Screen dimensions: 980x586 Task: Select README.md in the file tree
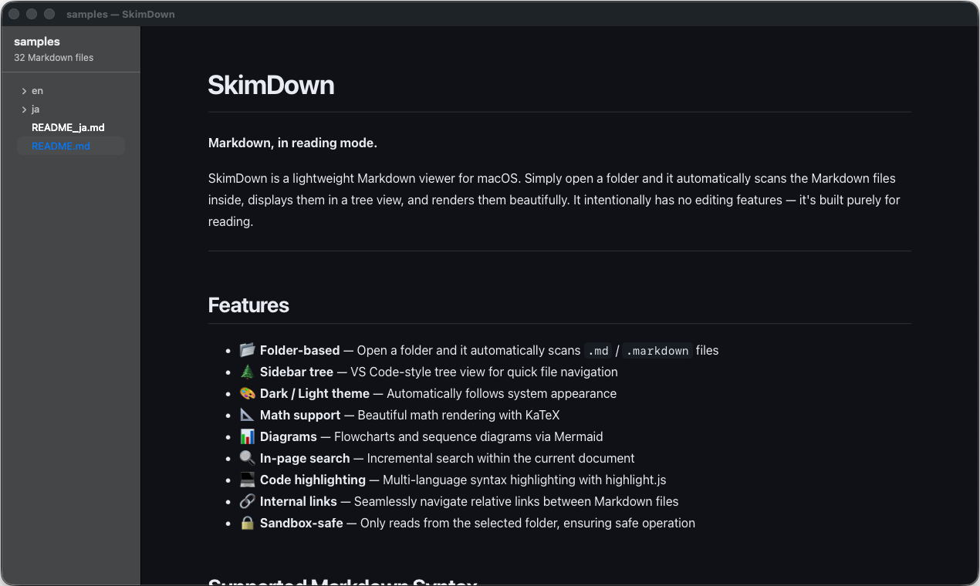[x=61, y=146]
